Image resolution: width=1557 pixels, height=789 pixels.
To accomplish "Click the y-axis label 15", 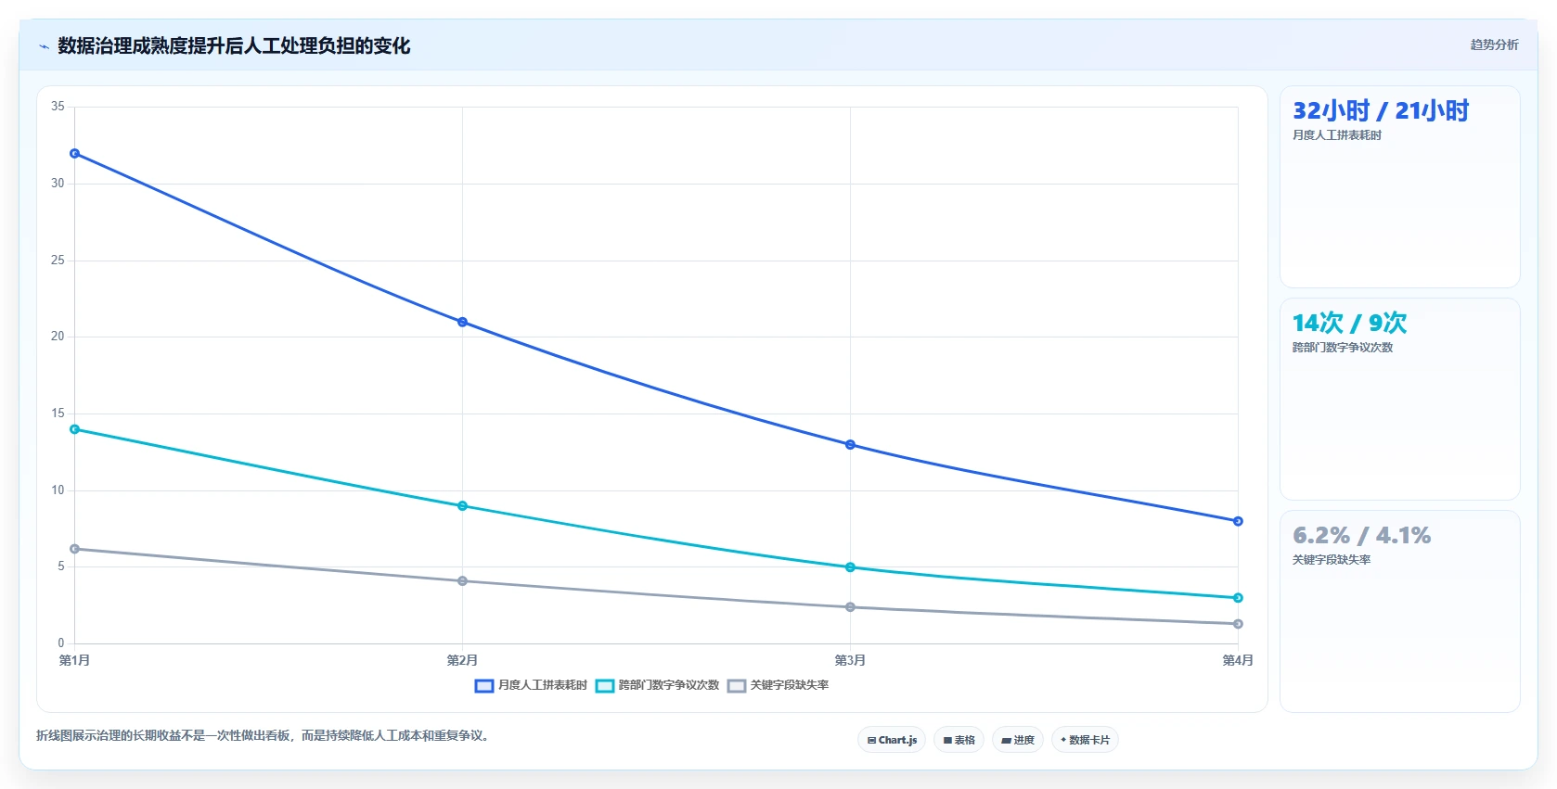I will 58,414.
